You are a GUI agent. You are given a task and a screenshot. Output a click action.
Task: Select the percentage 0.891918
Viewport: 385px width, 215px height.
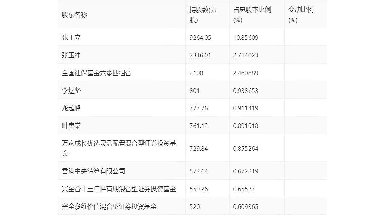245,126
